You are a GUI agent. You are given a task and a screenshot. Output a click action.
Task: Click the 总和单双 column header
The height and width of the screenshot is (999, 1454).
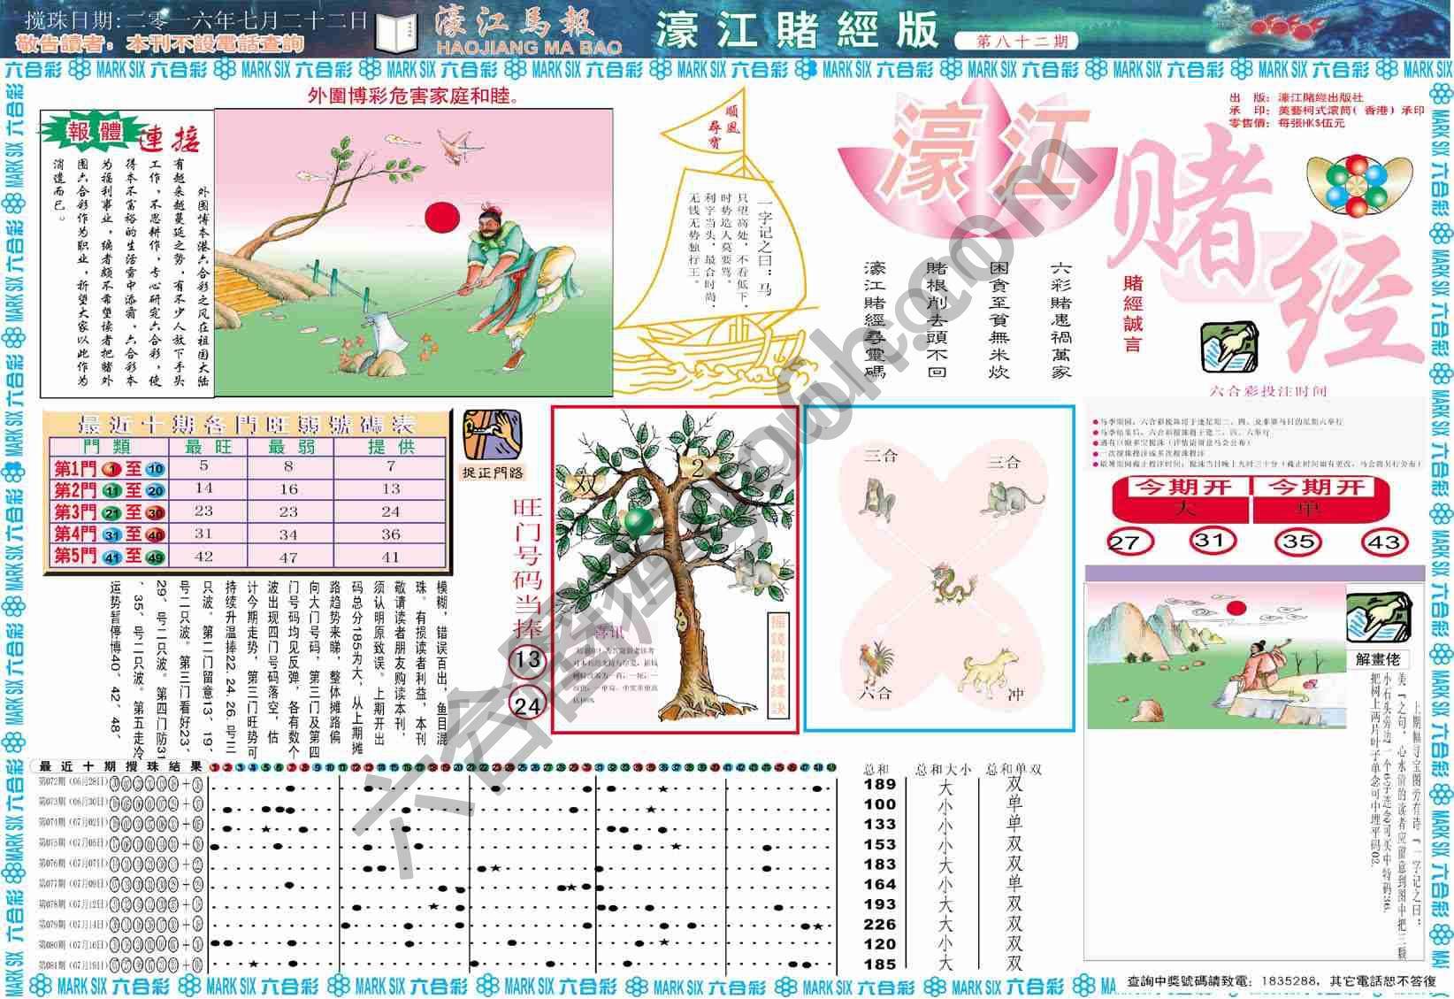pyautogui.click(x=1014, y=770)
